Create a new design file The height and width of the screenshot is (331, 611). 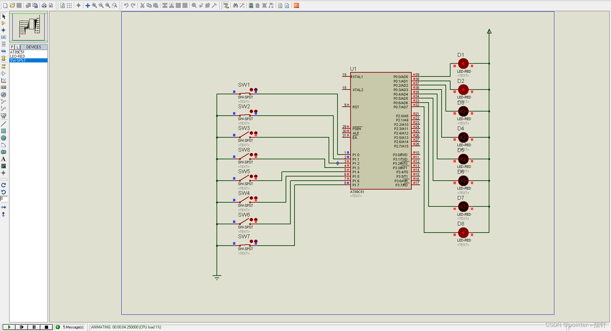(5, 5)
